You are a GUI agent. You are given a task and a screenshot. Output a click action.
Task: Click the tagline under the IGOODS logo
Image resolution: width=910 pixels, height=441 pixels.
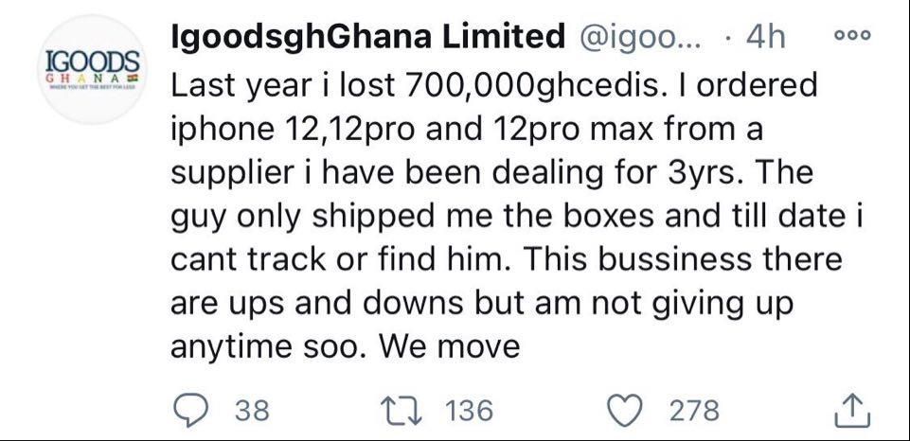coord(93,89)
